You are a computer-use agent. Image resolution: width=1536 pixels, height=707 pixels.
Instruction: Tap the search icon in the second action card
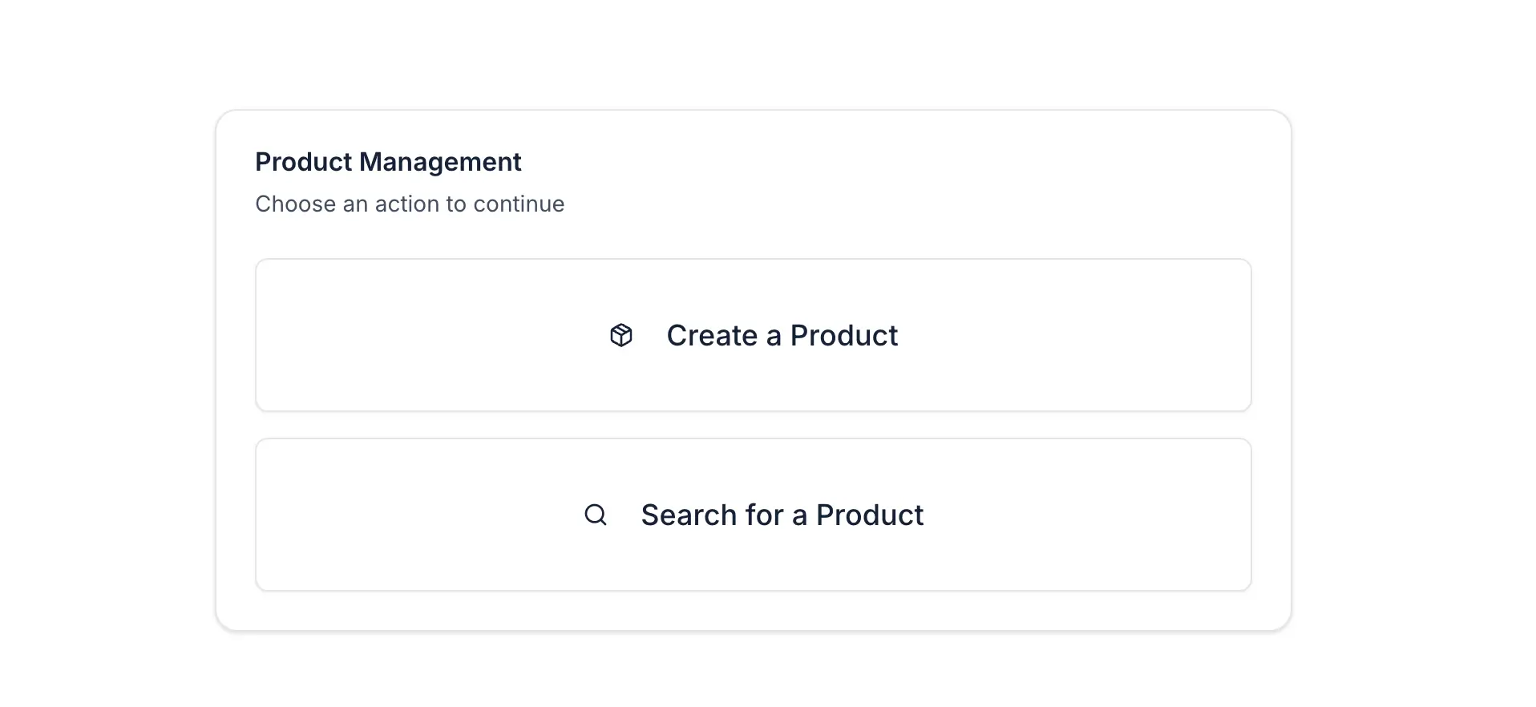coord(595,515)
